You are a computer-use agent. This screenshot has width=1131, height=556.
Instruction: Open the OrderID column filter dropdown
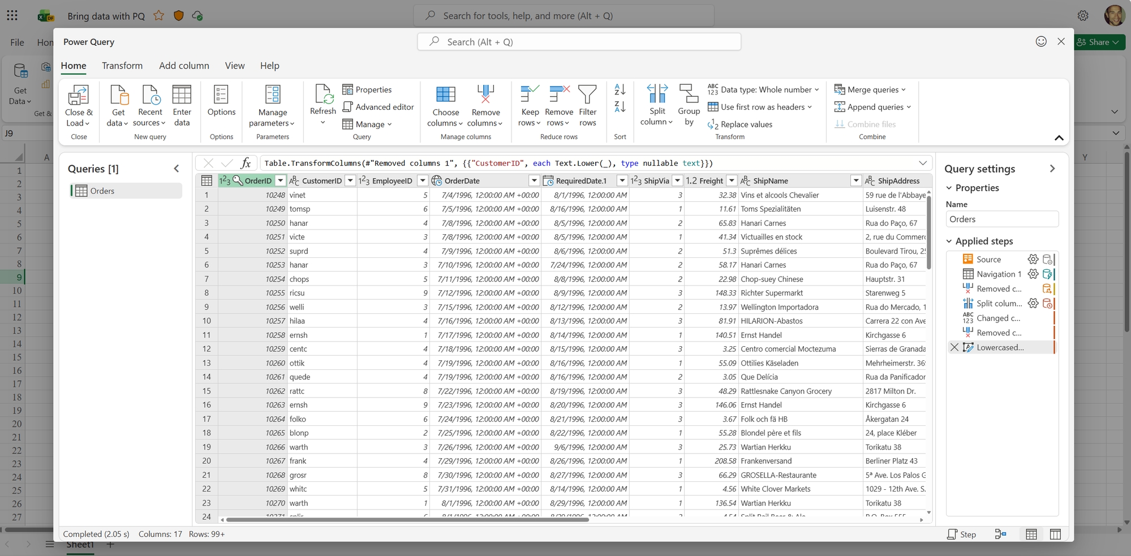(281, 180)
